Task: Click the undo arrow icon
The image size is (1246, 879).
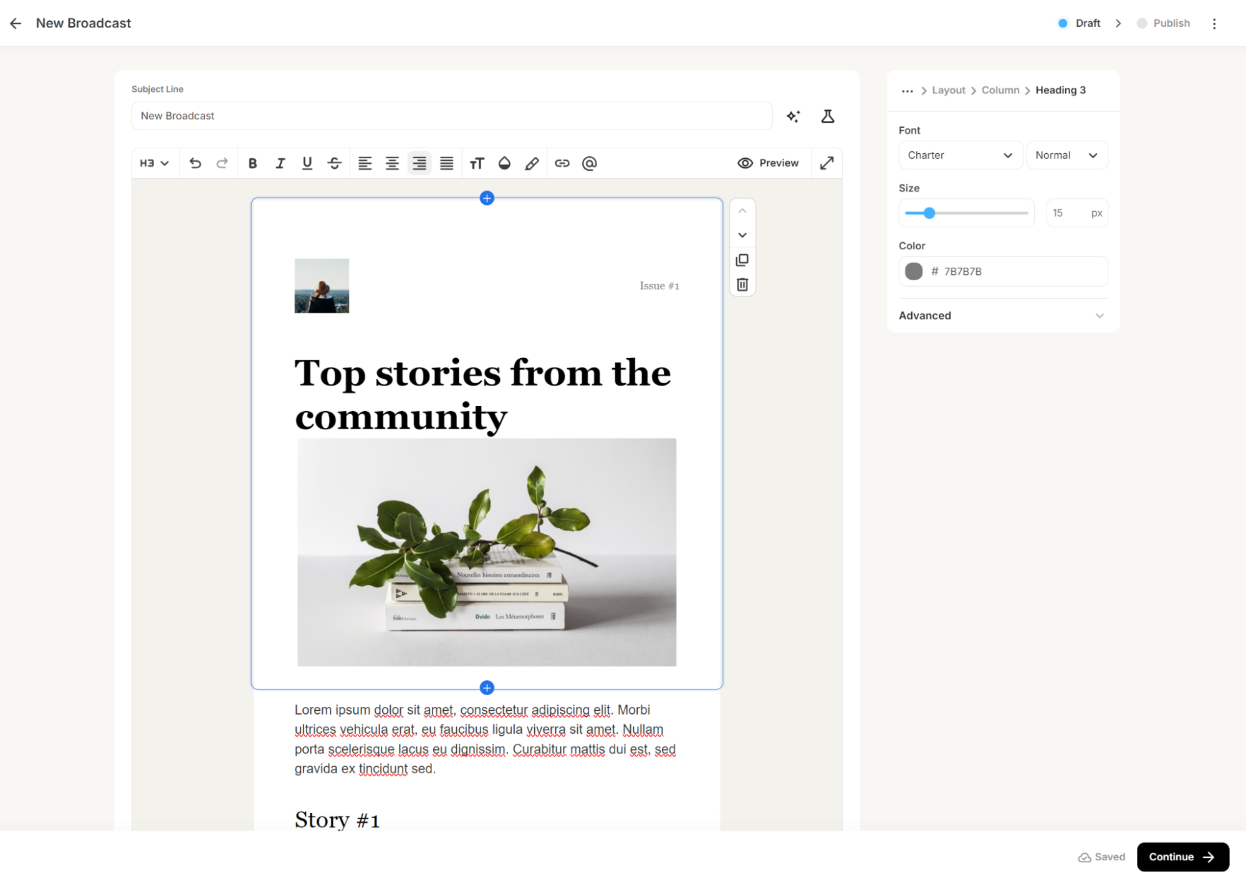Action: (x=195, y=163)
